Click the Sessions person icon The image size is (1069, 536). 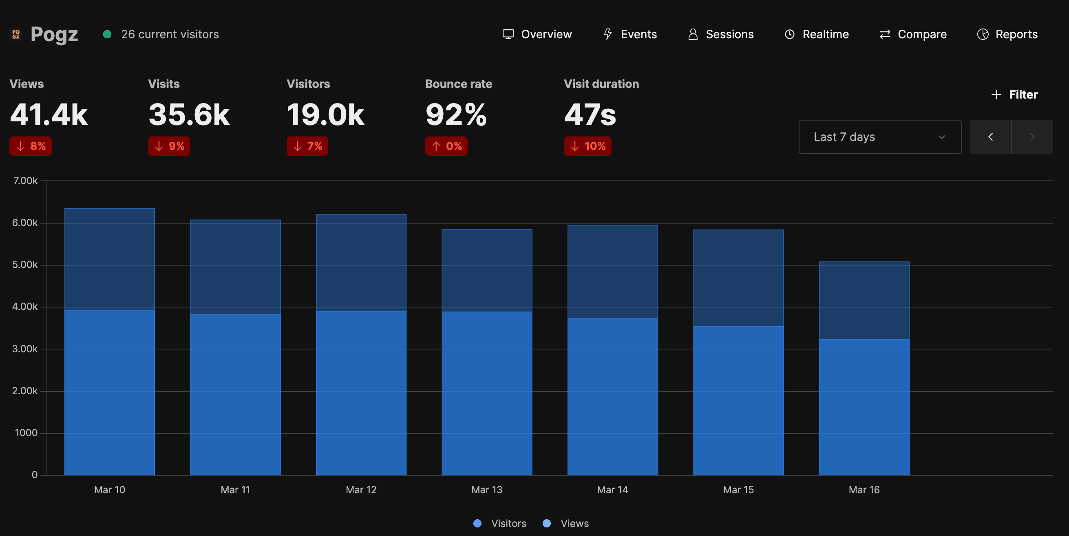click(693, 34)
